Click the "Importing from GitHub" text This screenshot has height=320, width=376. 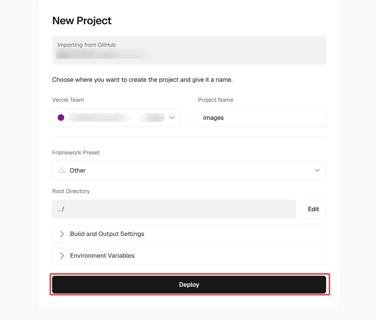(86, 45)
